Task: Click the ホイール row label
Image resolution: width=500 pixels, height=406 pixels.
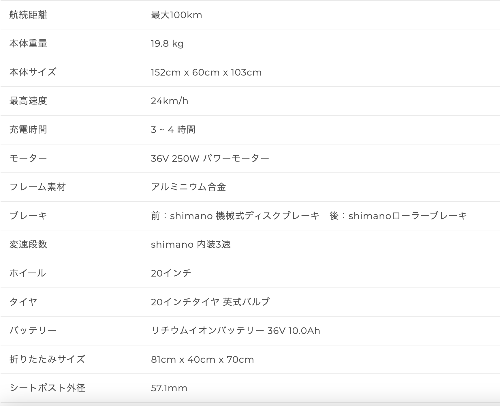Action: click(27, 273)
